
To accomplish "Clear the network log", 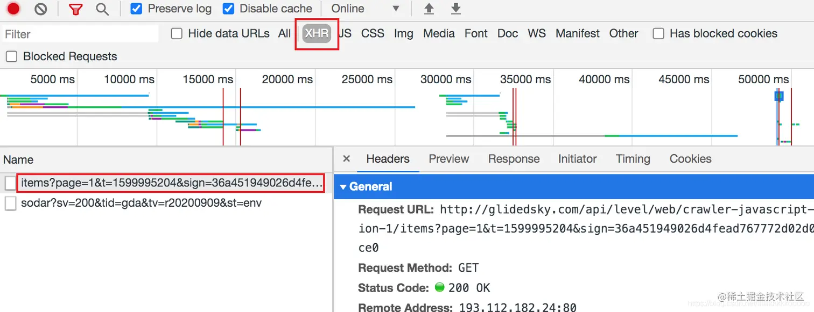I will pyautogui.click(x=40, y=9).
